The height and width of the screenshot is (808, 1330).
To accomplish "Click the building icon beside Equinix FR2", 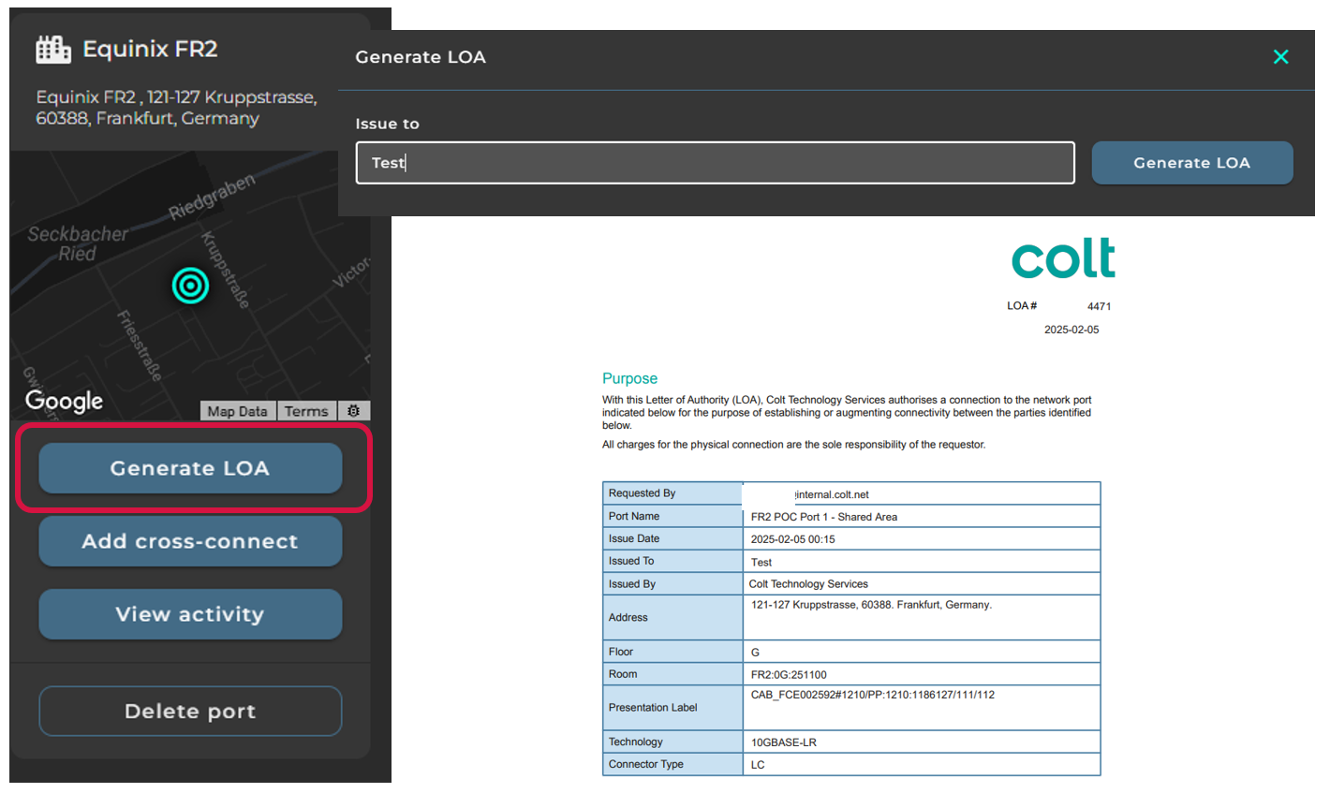I will tap(53, 50).
